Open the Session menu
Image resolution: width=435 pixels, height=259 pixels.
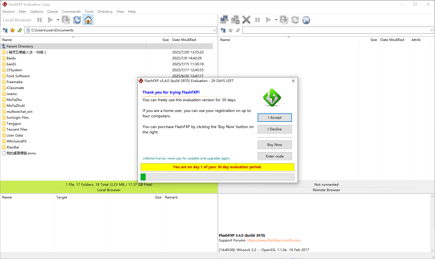tap(8, 12)
